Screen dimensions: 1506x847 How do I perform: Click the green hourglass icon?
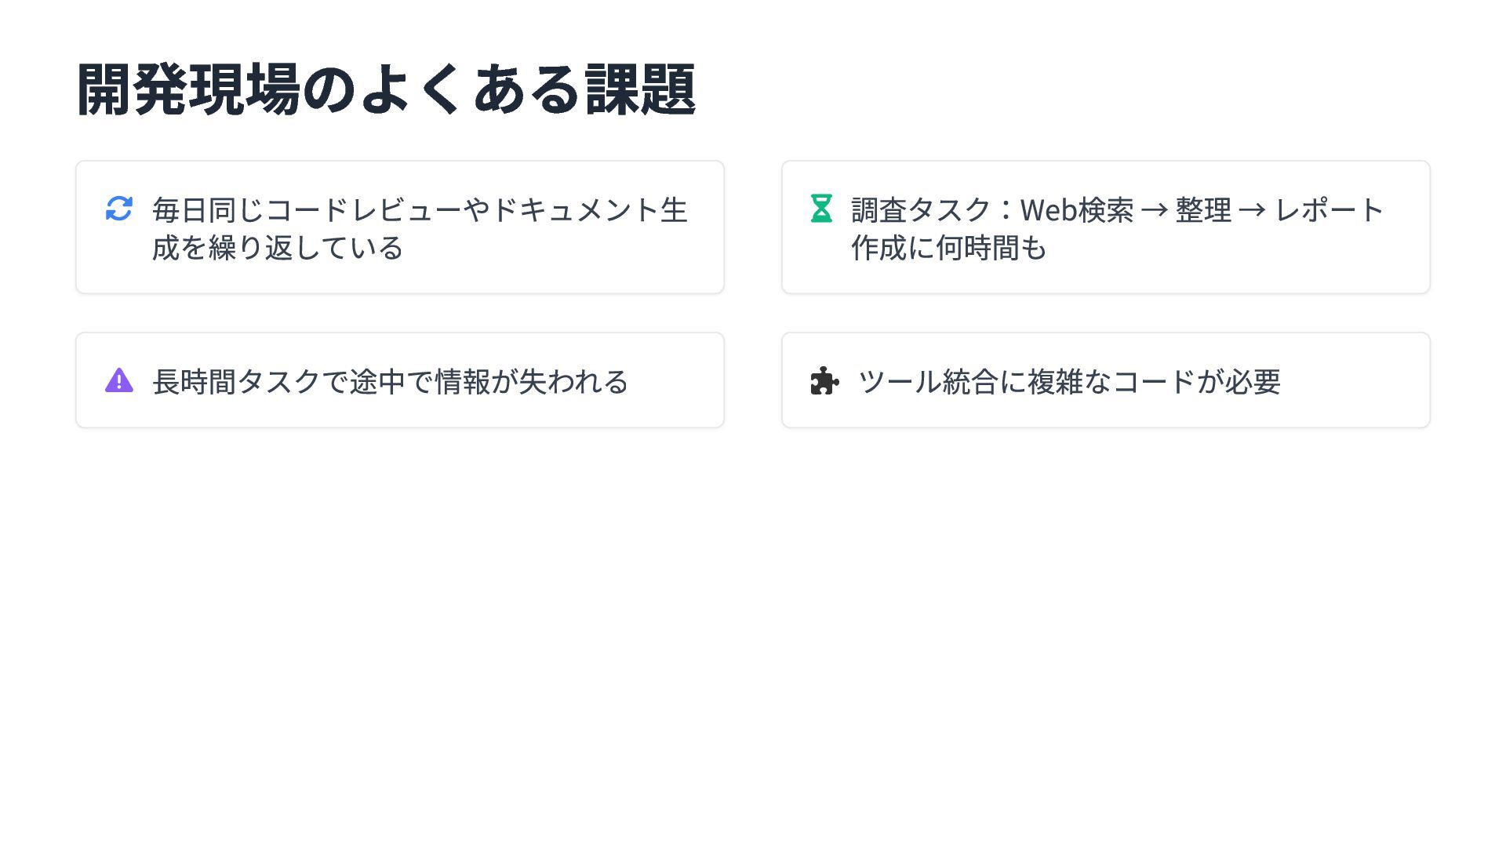821,209
